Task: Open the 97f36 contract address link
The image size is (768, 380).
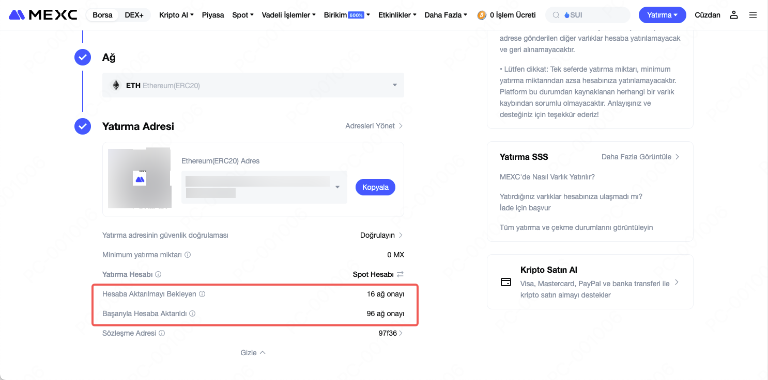Action: (x=391, y=333)
